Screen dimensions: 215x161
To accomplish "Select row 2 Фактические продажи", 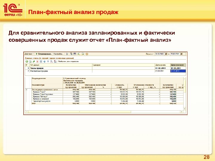I will click(x=105, y=71).
